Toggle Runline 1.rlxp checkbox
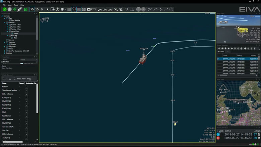The width and height of the screenshot is (261, 147). coord(10,25)
